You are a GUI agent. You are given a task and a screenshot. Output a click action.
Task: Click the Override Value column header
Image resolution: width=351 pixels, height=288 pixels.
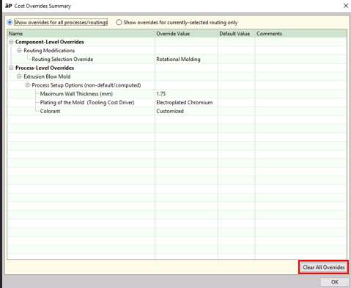point(186,34)
